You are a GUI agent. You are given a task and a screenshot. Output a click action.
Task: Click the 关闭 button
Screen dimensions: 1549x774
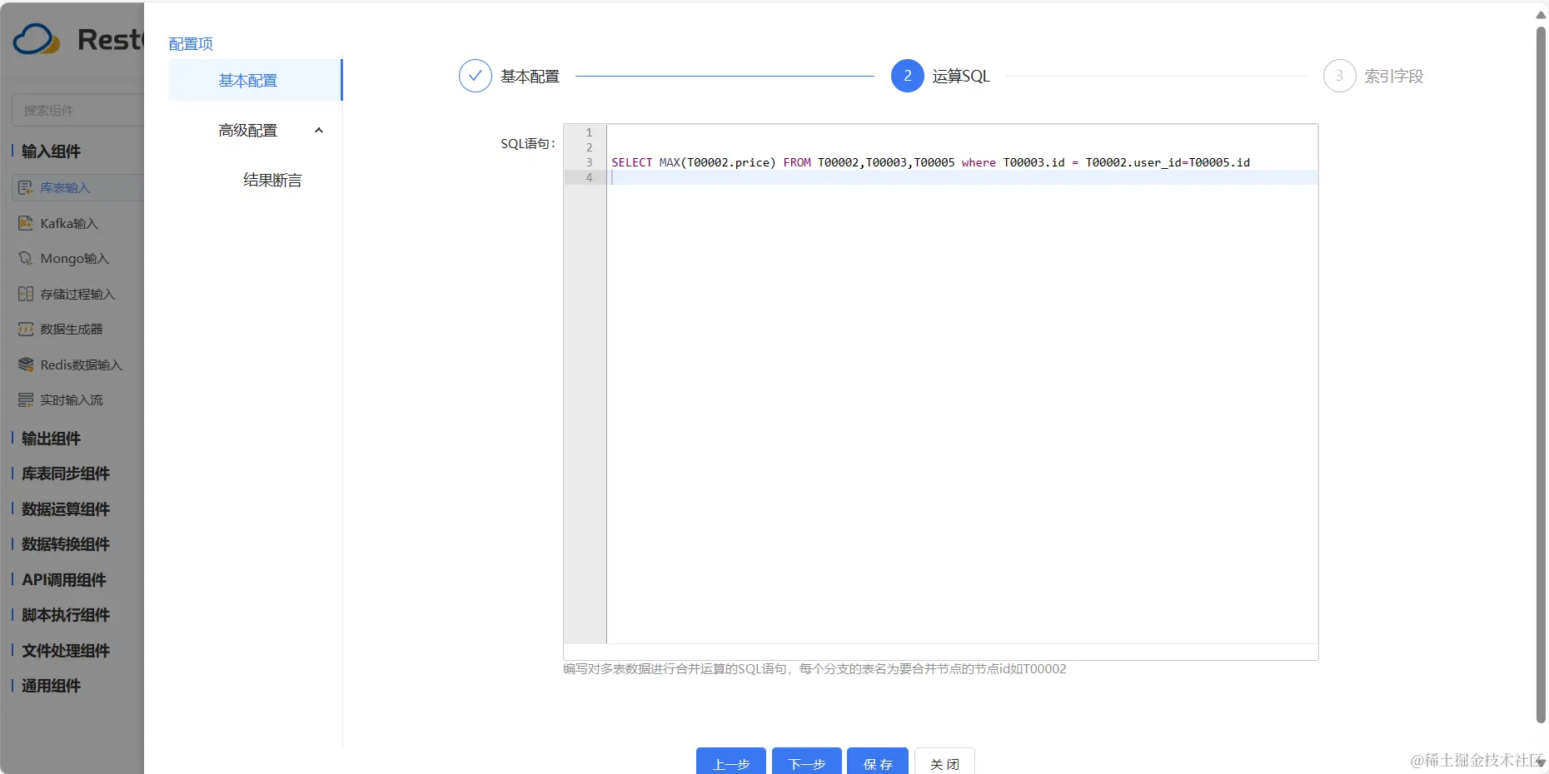click(944, 762)
